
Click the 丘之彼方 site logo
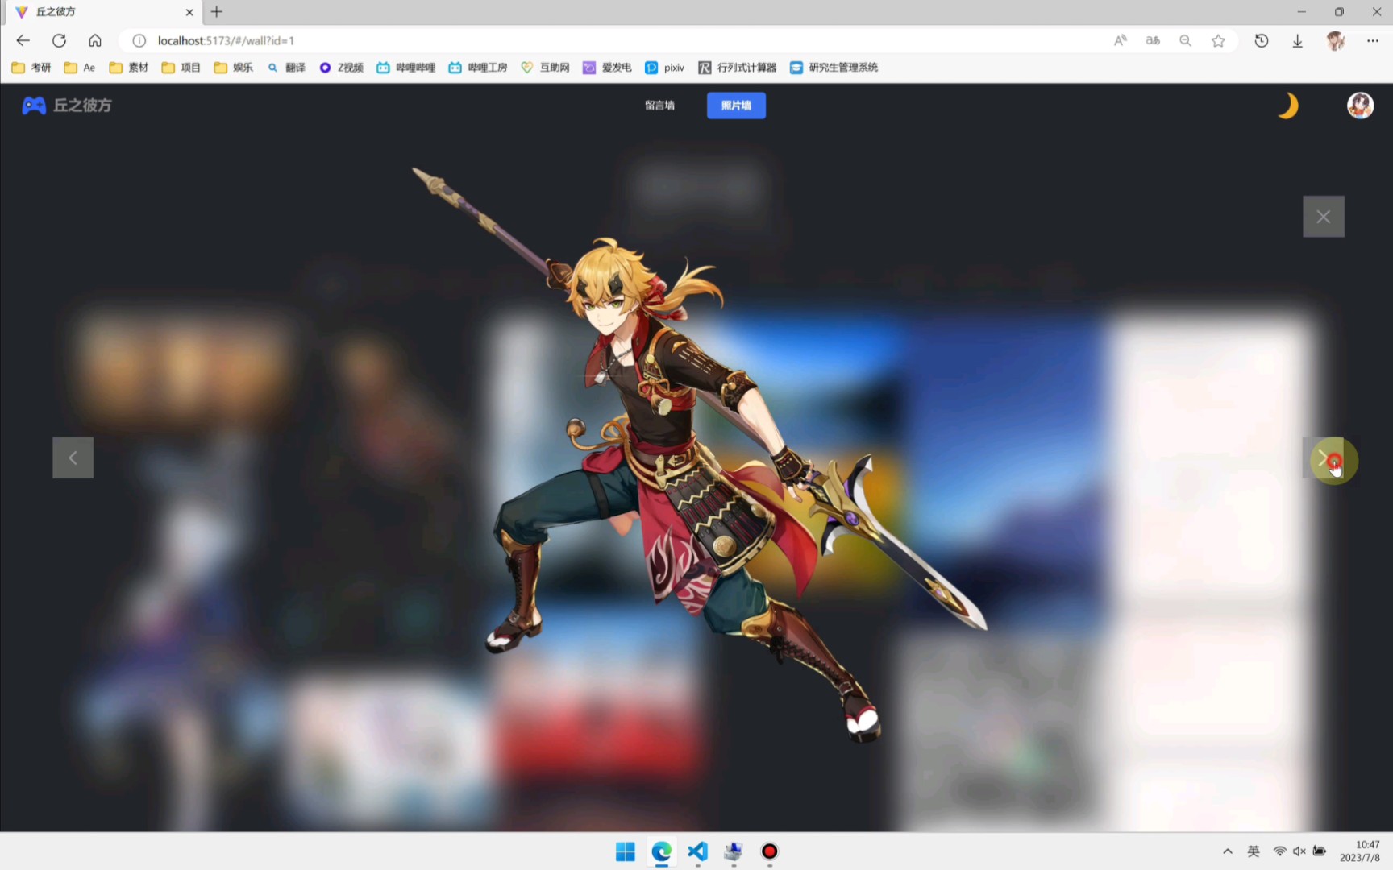67,106
